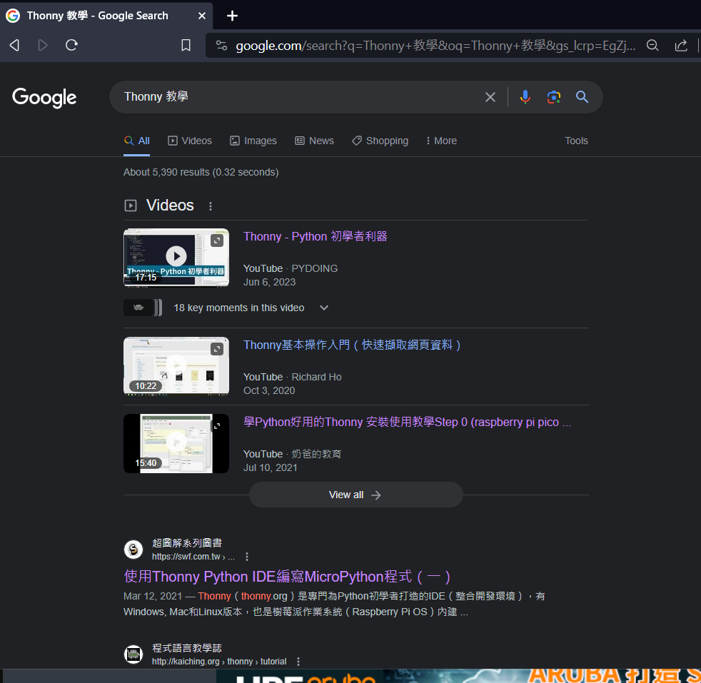Click the browser address bar URL
The height and width of the screenshot is (683, 701).
(435, 45)
